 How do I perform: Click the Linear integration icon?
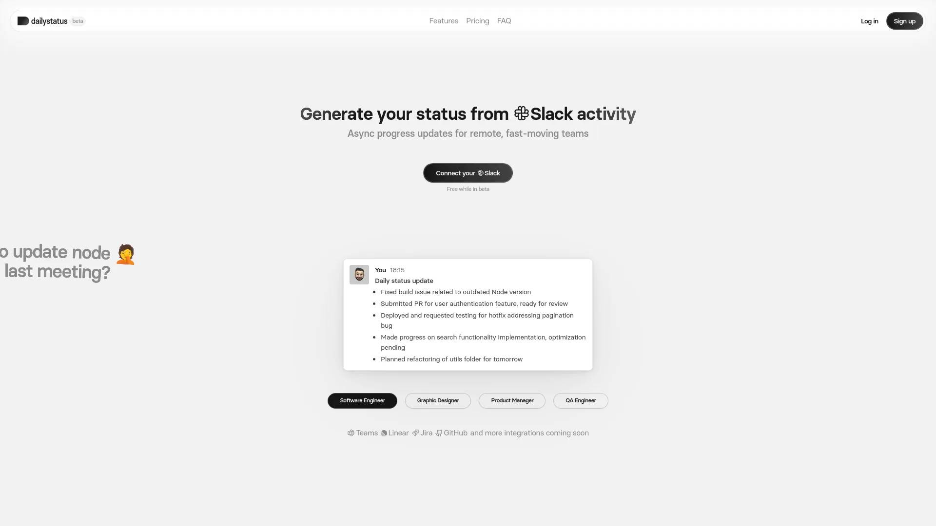tap(383, 433)
